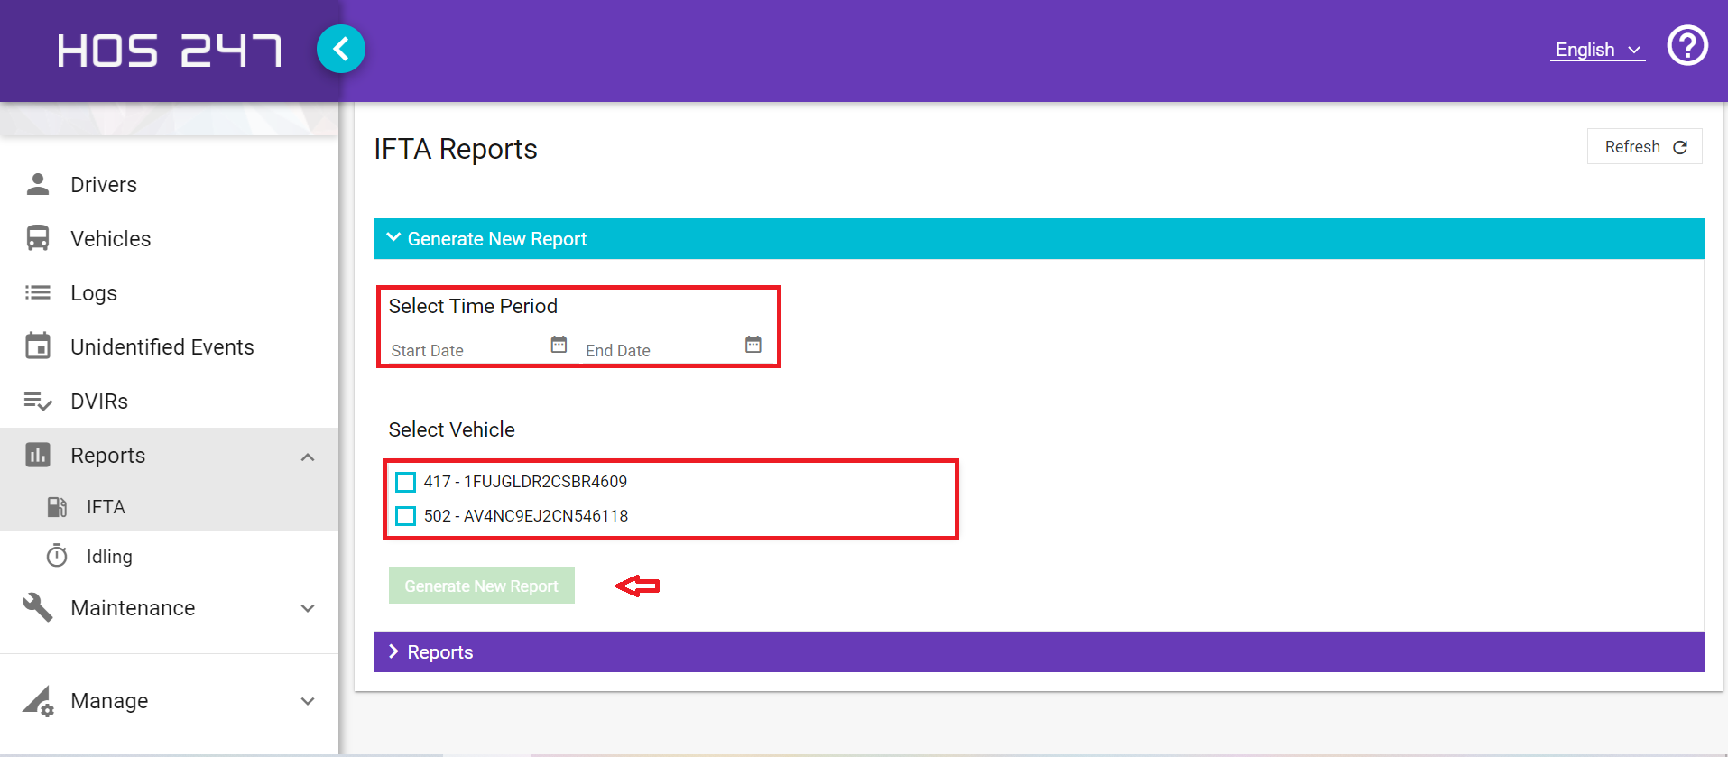Click the Drivers person icon
This screenshot has width=1728, height=757.
point(38,184)
